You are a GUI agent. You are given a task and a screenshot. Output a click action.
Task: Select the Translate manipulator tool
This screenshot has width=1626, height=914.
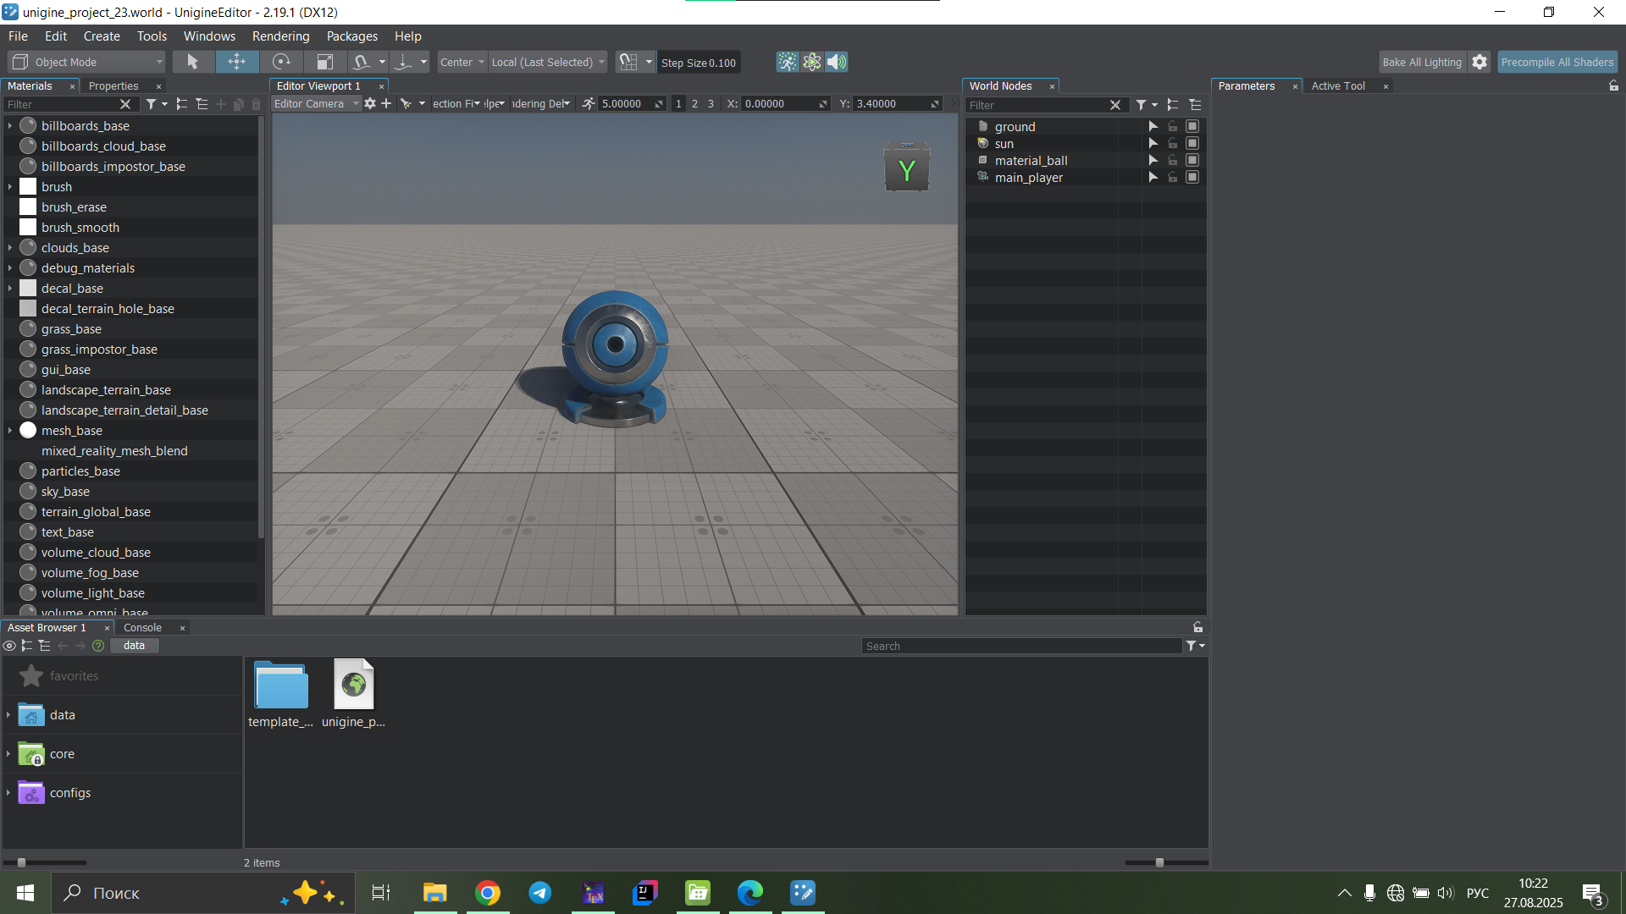point(237,62)
